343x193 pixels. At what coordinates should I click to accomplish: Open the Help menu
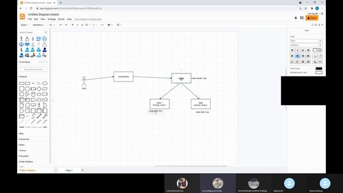pyautogui.click(x=69, y=19)
